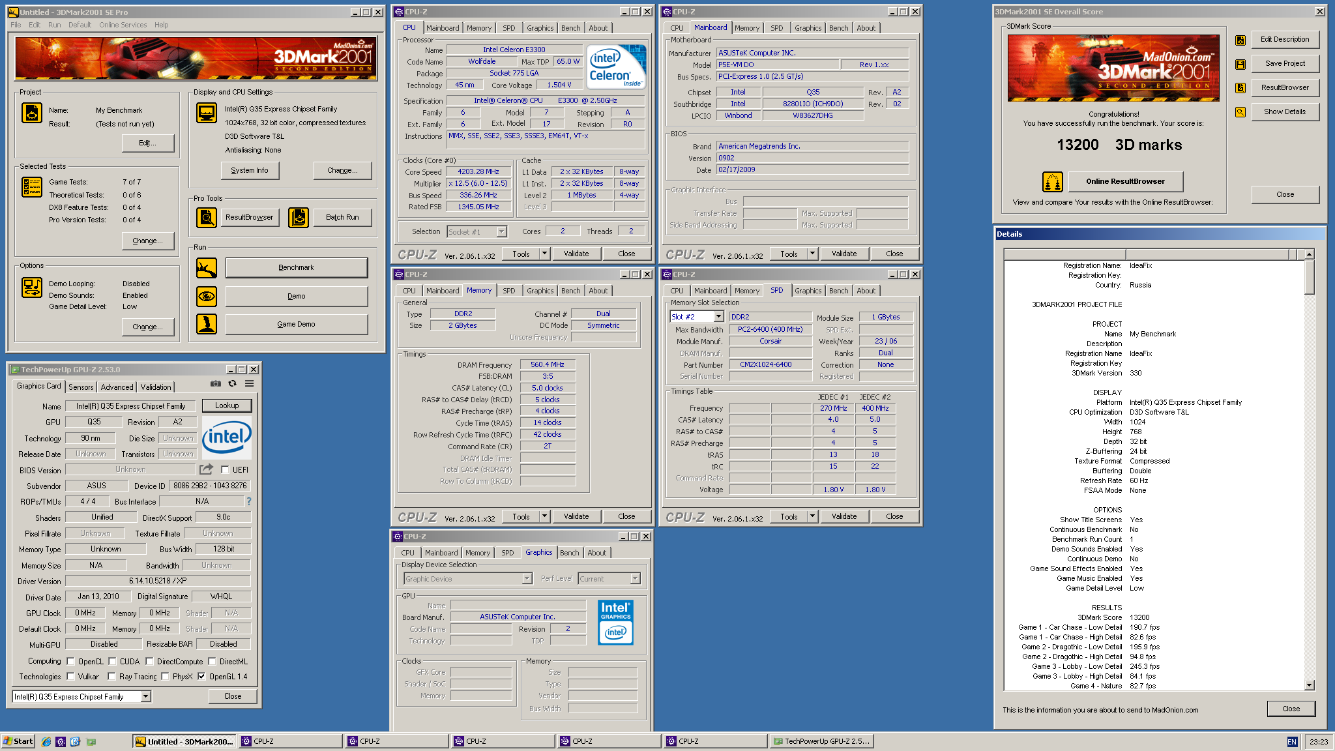Switch to the Validation tab in GPU-Z

(x=156, y=387)
